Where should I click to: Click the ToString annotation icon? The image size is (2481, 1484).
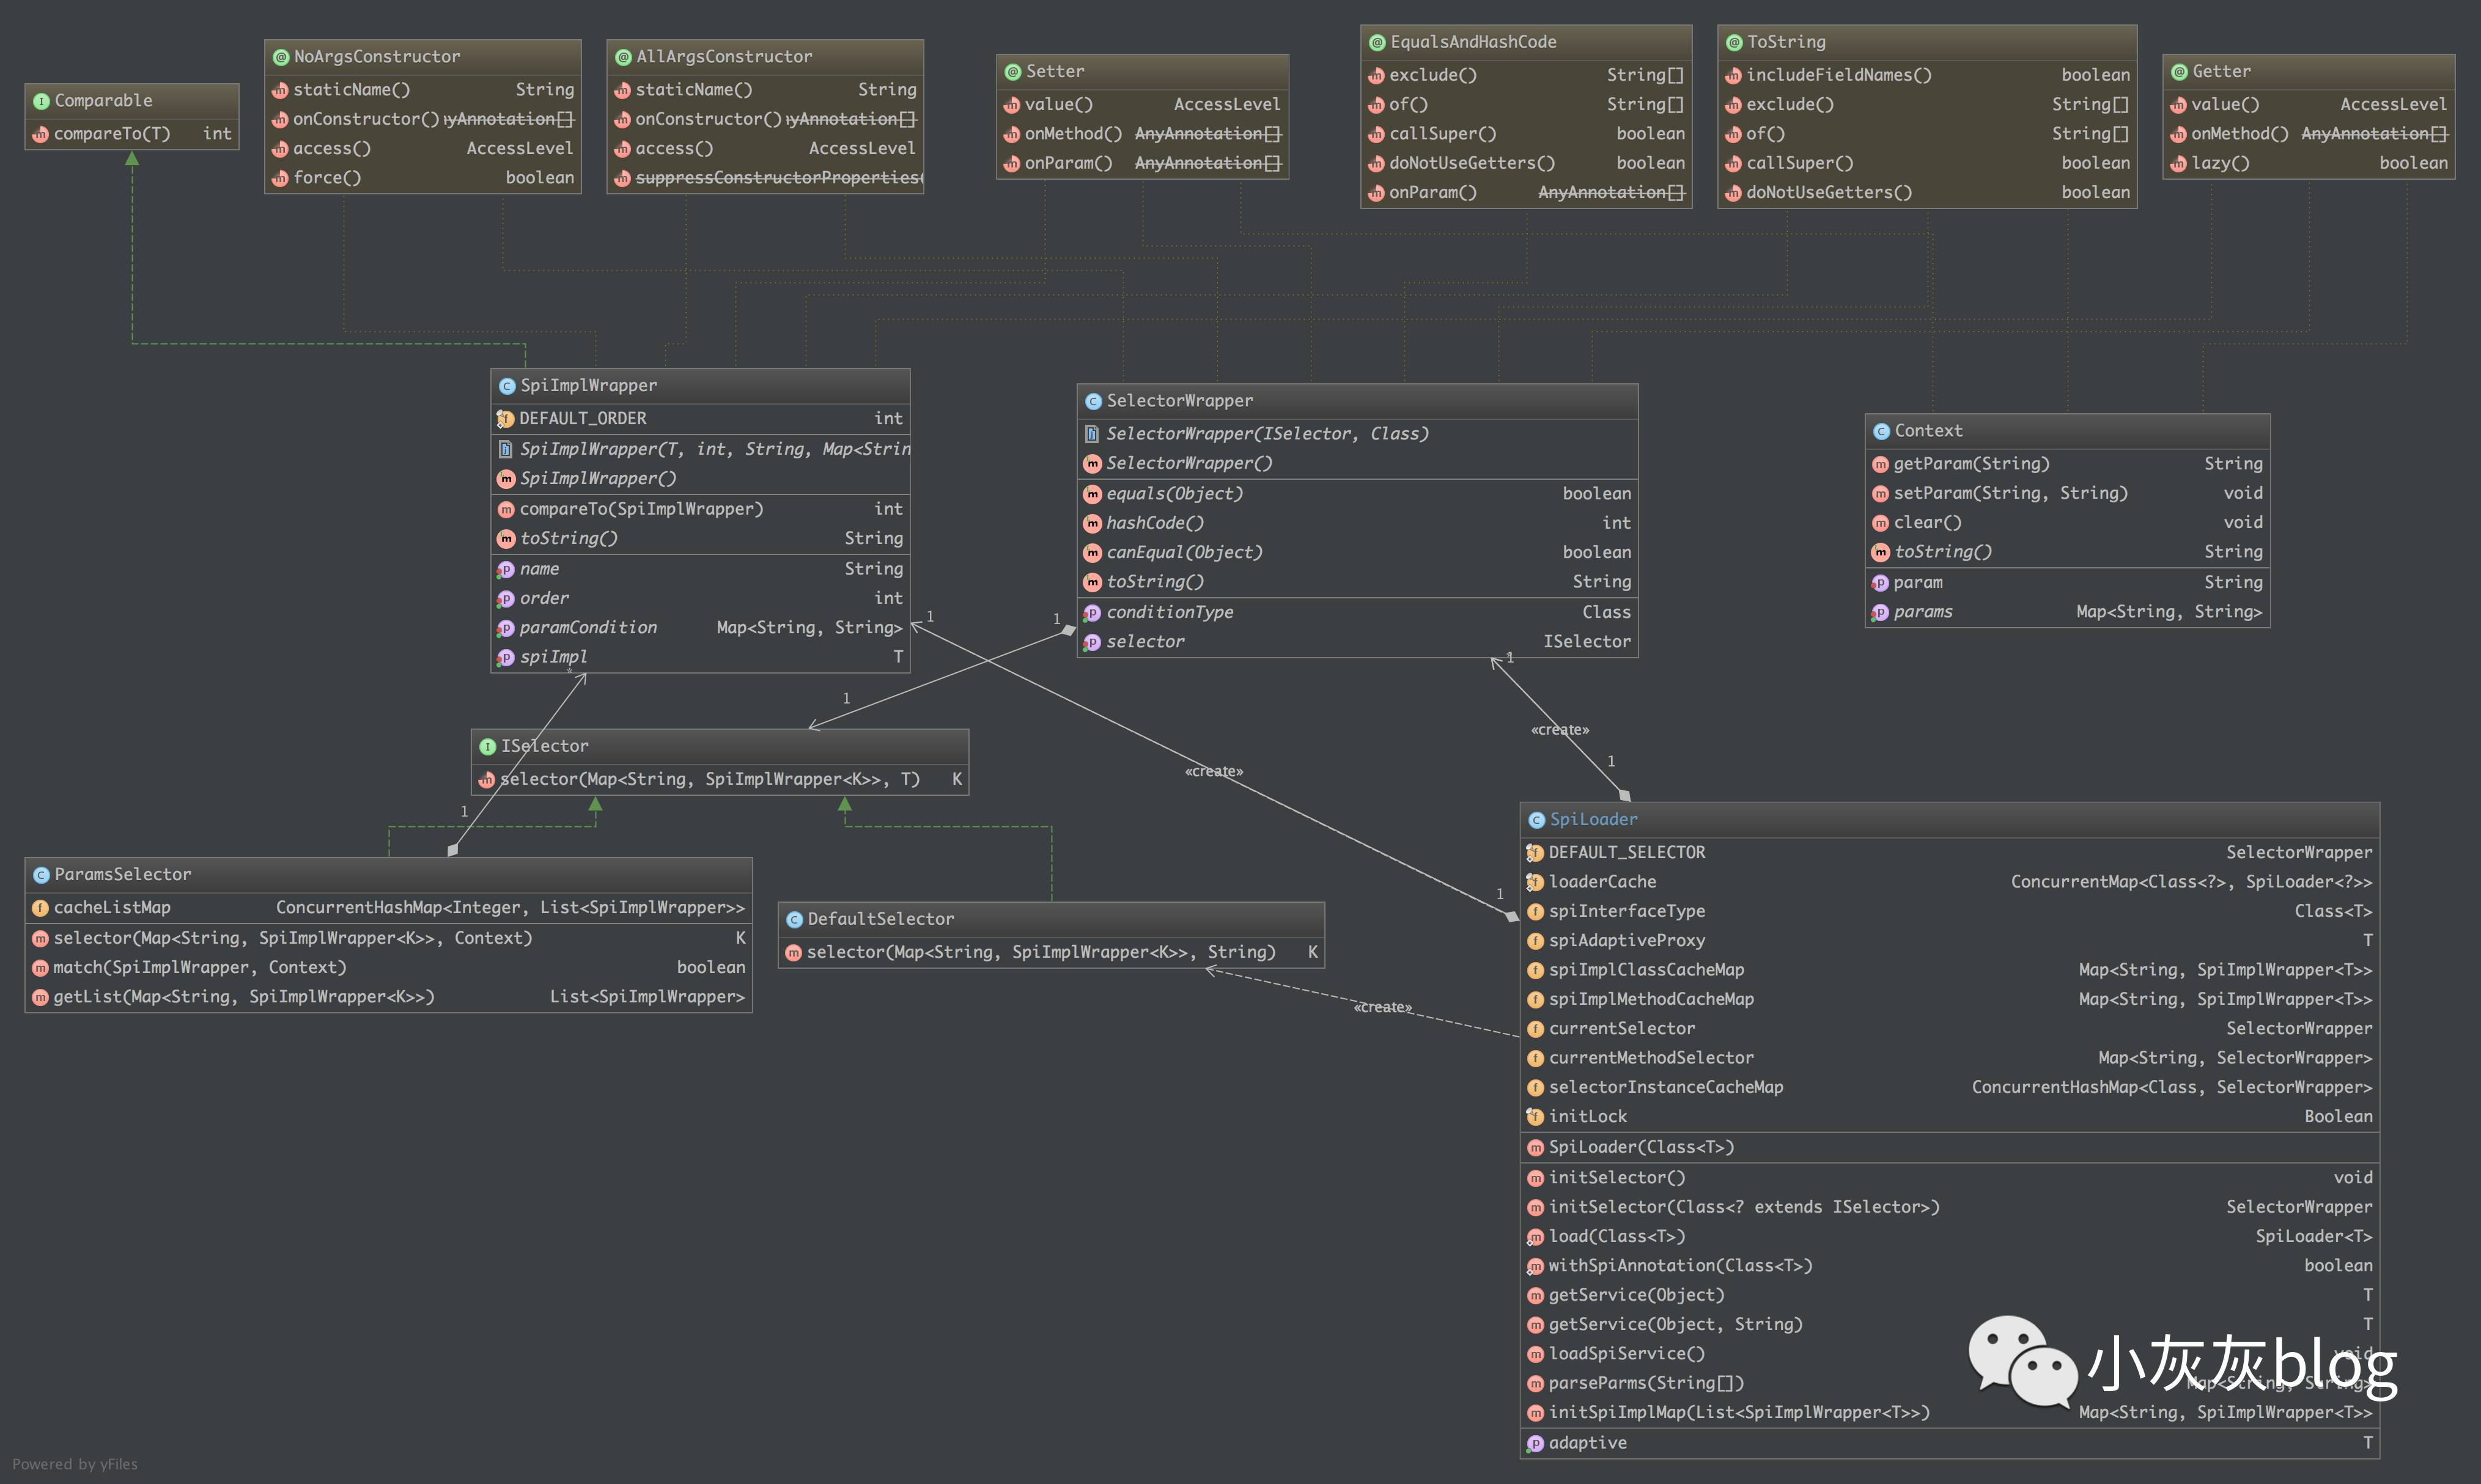click(x=1734, y=42)
